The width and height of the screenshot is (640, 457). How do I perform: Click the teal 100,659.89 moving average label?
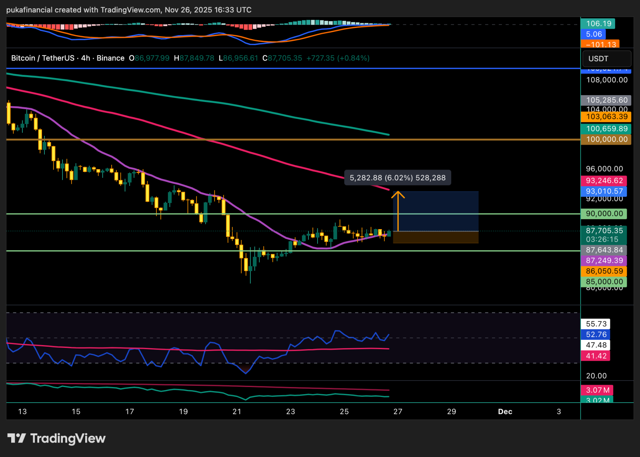click(606, 129)
